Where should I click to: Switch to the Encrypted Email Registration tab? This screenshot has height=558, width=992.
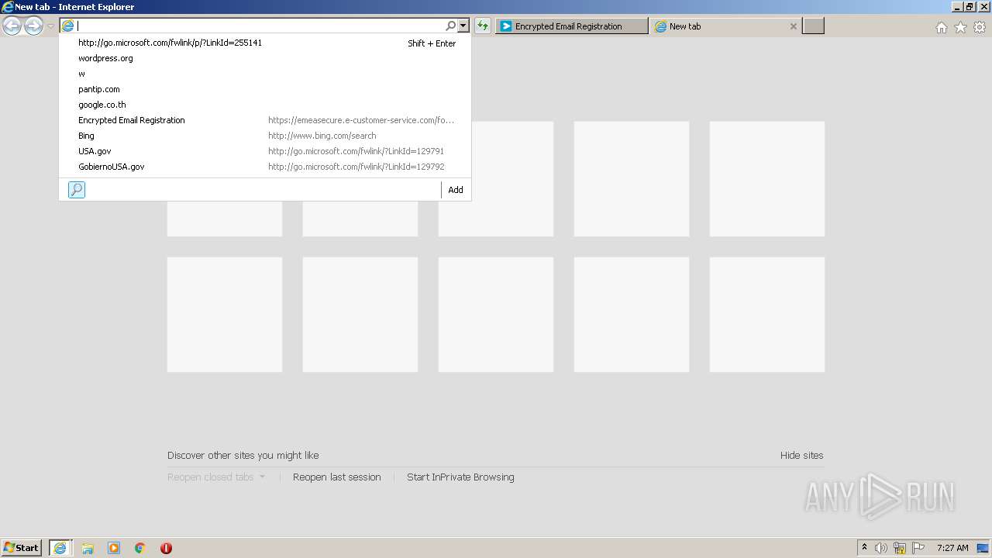[571, 26]
